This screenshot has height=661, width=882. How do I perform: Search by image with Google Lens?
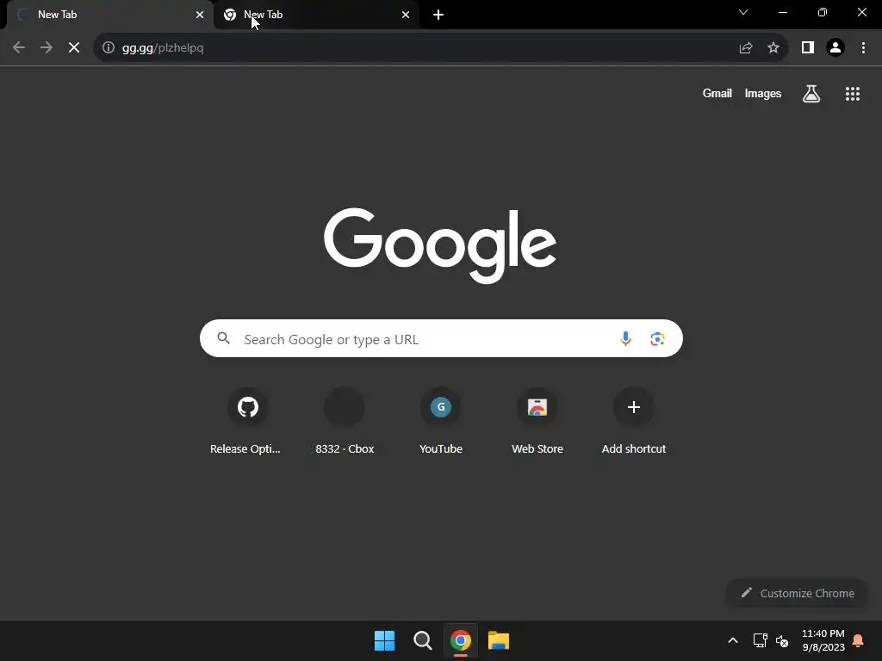pyautogui.click(x=657, y=338)
